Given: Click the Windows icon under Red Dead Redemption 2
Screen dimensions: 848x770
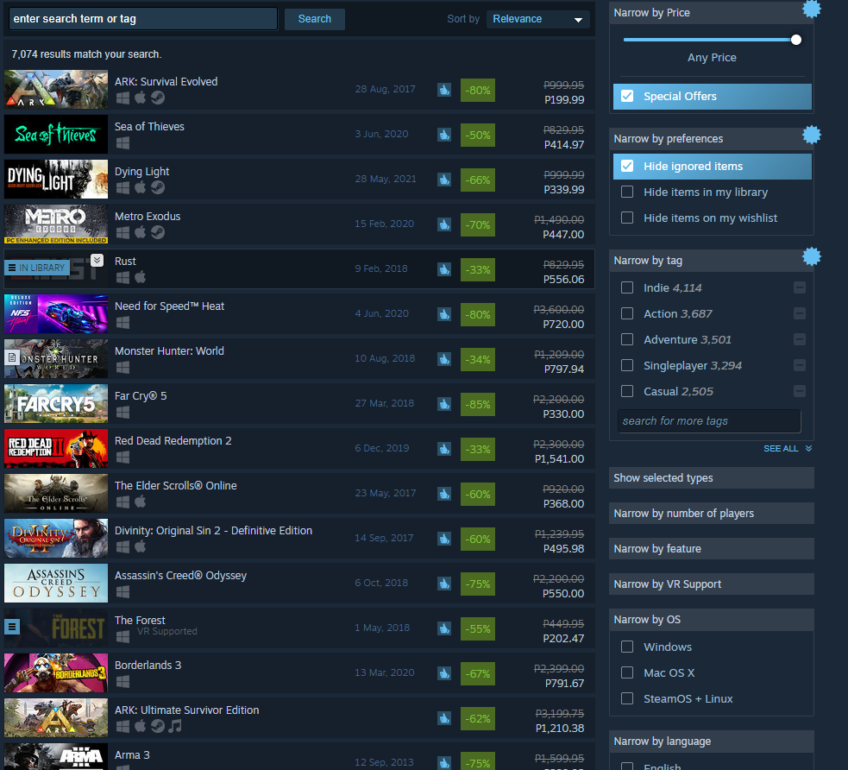Looking at the screenshot, I should 122,457.
